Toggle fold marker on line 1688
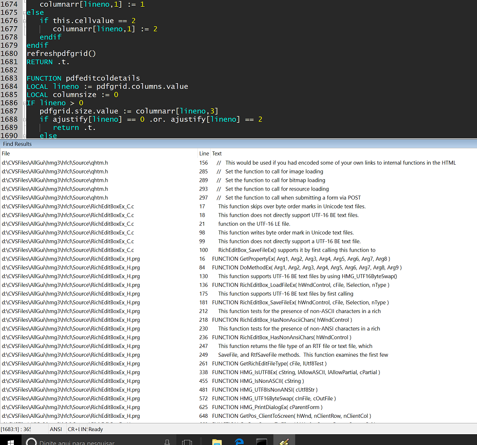 [24, 119]
